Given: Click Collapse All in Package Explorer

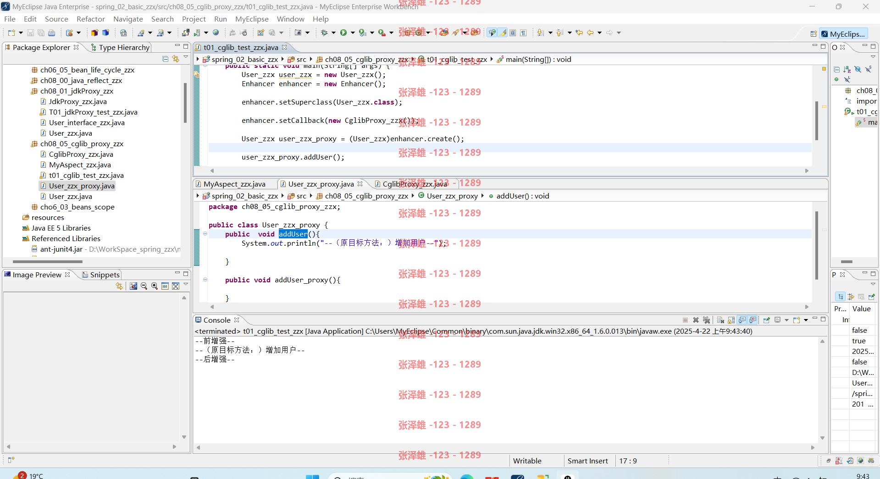Looking at the screenshot, I should [x=166, y=59].
